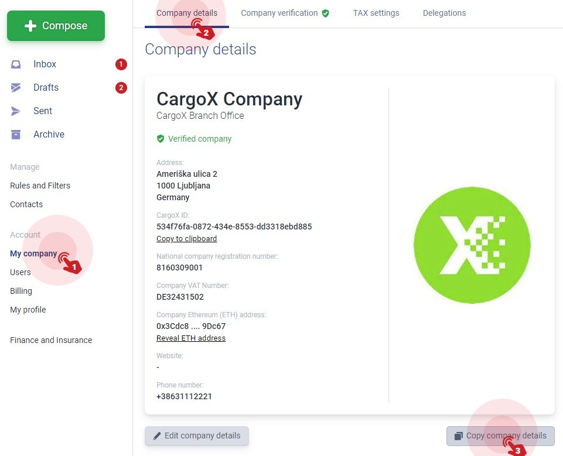Click the Inbox tray icon
This screenshot has width=563, height=456.
tap(16, 64)
